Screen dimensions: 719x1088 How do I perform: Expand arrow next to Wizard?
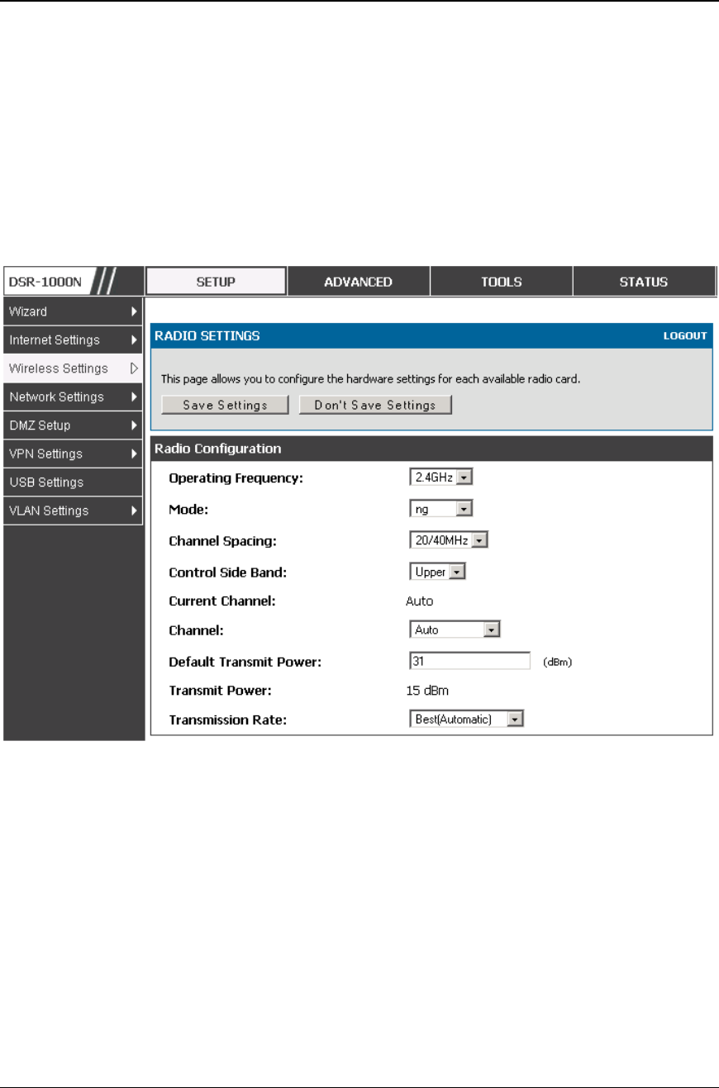point(134,311)
